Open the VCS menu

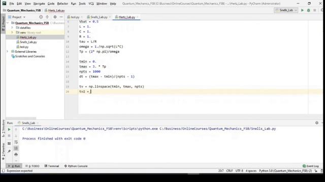91,4
